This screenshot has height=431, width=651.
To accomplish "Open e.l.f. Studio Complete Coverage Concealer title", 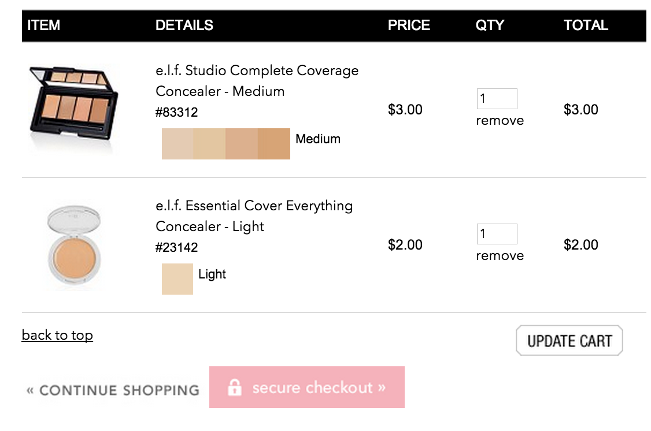I will 257,81.
